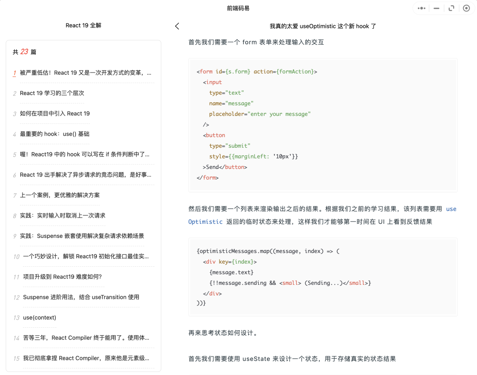Image resolution: width=477 pixels, height=375 pixels.
Task: Open article 9 实践：Suspense 嵌套使用
Action: pos(82,236)
